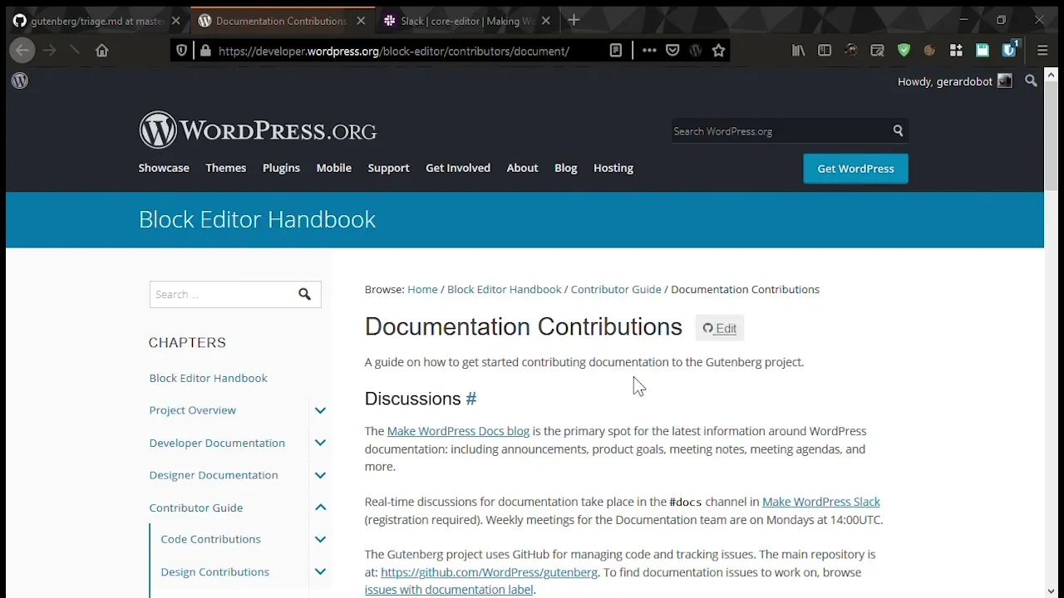Image resolution: width=1064 pixels, height=598 pixels.
Task: Open the github.com/WordPress/gutenberg link
Action: click(x=489, y=572)
